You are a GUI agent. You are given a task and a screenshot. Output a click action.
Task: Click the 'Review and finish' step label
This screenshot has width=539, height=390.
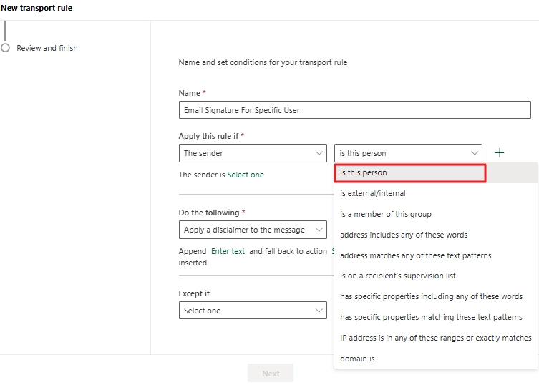point(47,48)
